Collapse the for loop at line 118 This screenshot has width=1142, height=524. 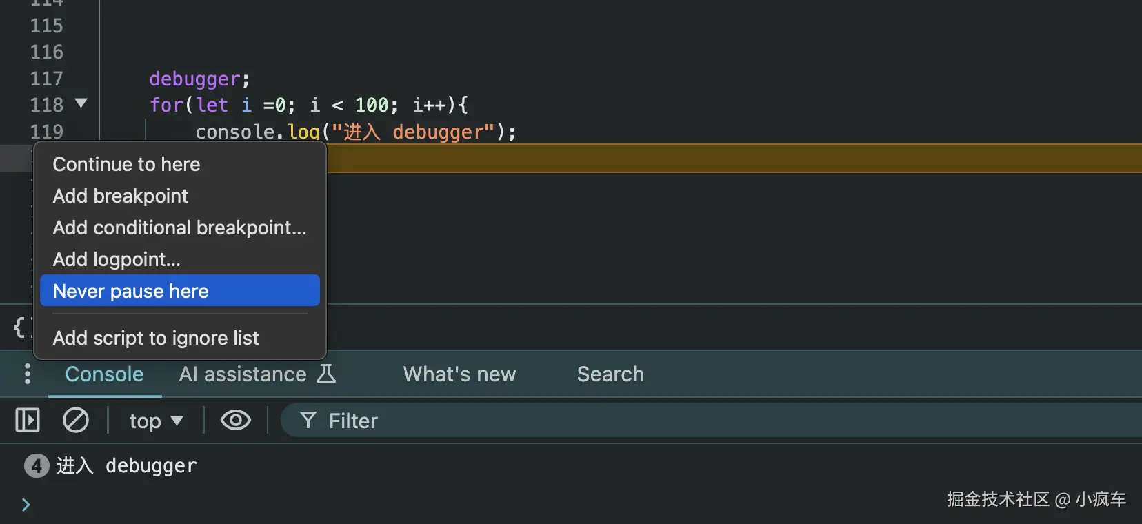[x=81, y=104]
